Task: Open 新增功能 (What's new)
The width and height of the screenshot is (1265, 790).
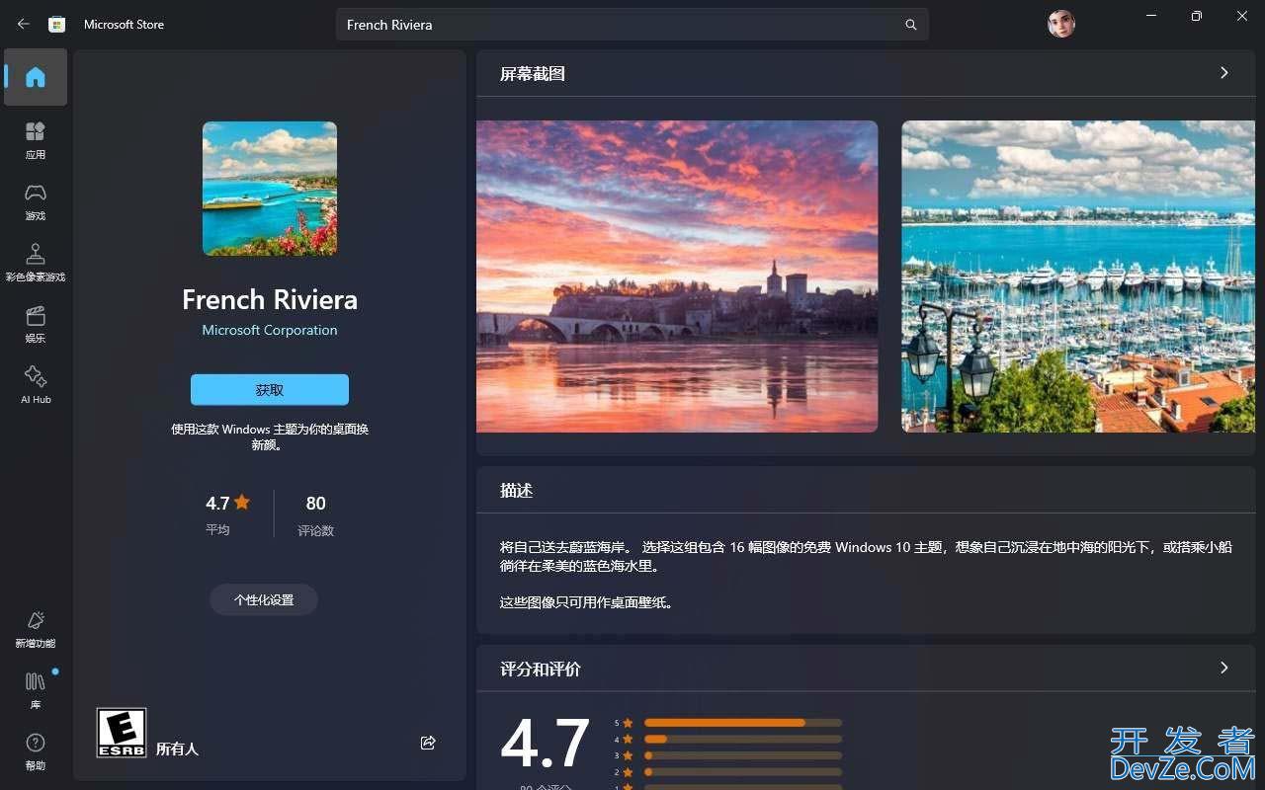Action: (36, 629)
